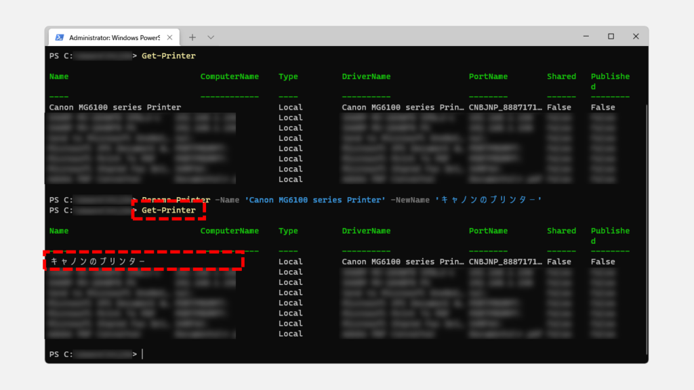
Task: Click the DriverName header in the first table
Action: [366, 77]
